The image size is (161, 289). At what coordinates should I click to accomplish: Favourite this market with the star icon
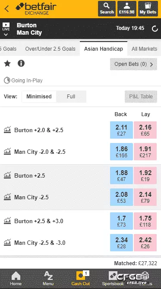(x=7, y=64)
